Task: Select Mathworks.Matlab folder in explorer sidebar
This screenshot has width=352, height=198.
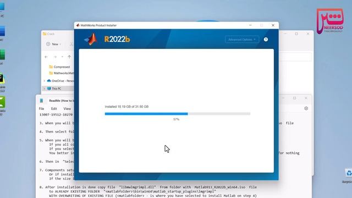Action: (61, 73)
